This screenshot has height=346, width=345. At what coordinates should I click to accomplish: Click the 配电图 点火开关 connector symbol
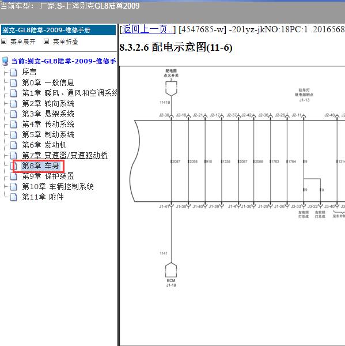tap(171, 88)
